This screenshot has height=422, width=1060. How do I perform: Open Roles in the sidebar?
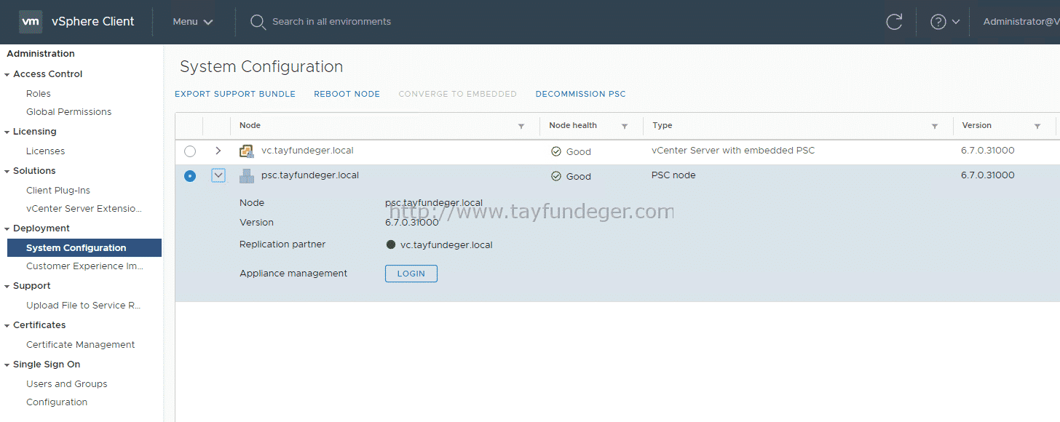pyautogui.click(x=39, y=93)
